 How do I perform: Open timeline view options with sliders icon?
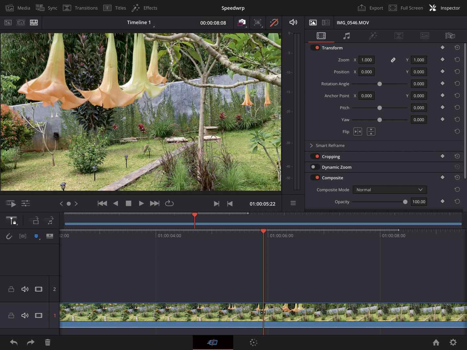click(25, 204)
